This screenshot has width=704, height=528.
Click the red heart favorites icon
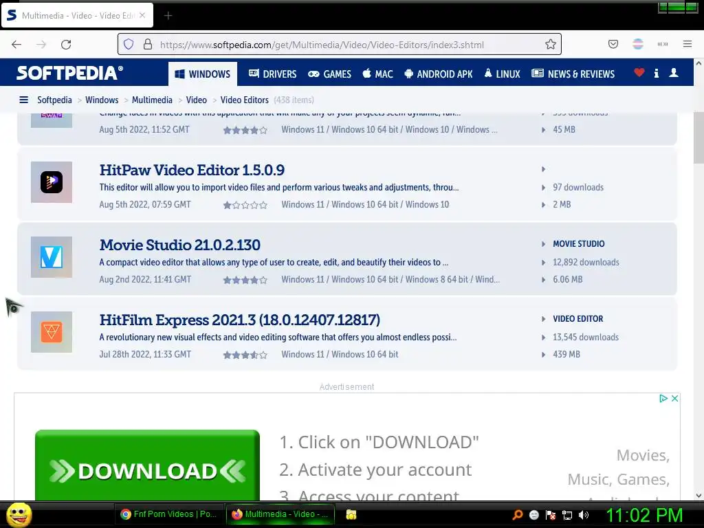point(639,73)
